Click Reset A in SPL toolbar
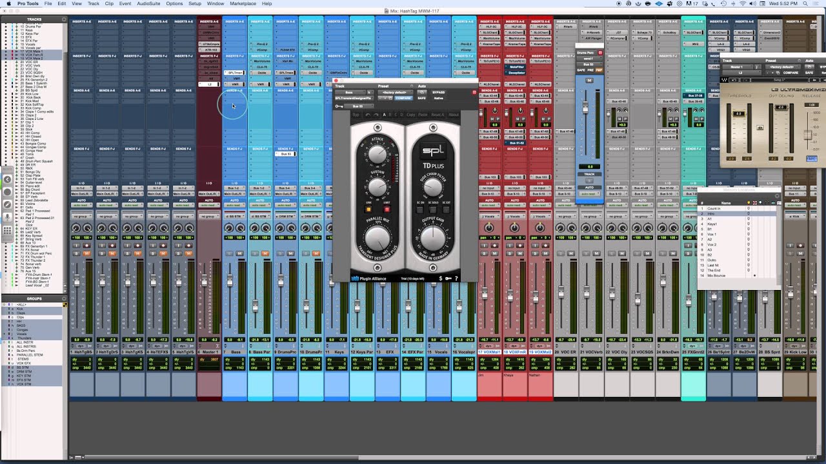Image resolution: width=826 pixels, height=464 pixels. tap(438, 115)
